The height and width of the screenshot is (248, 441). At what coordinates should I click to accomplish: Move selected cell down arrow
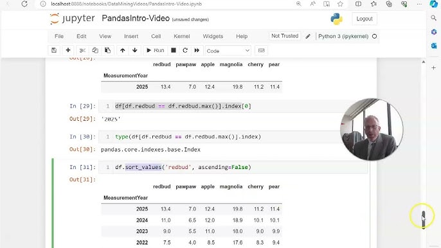point(135,50)
